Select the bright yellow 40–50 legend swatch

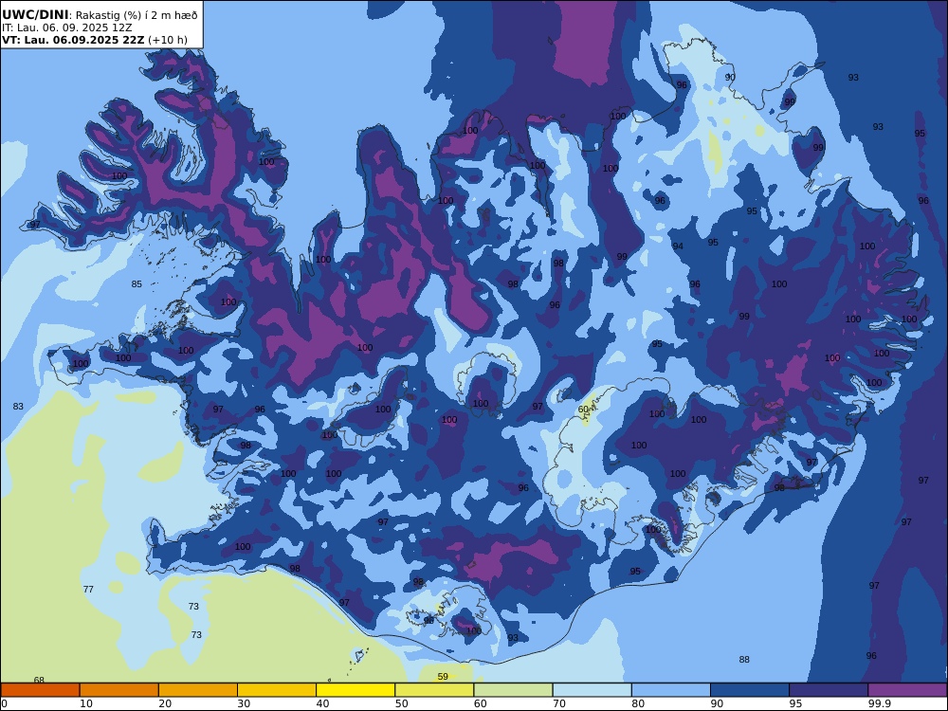tap(355, 690)
